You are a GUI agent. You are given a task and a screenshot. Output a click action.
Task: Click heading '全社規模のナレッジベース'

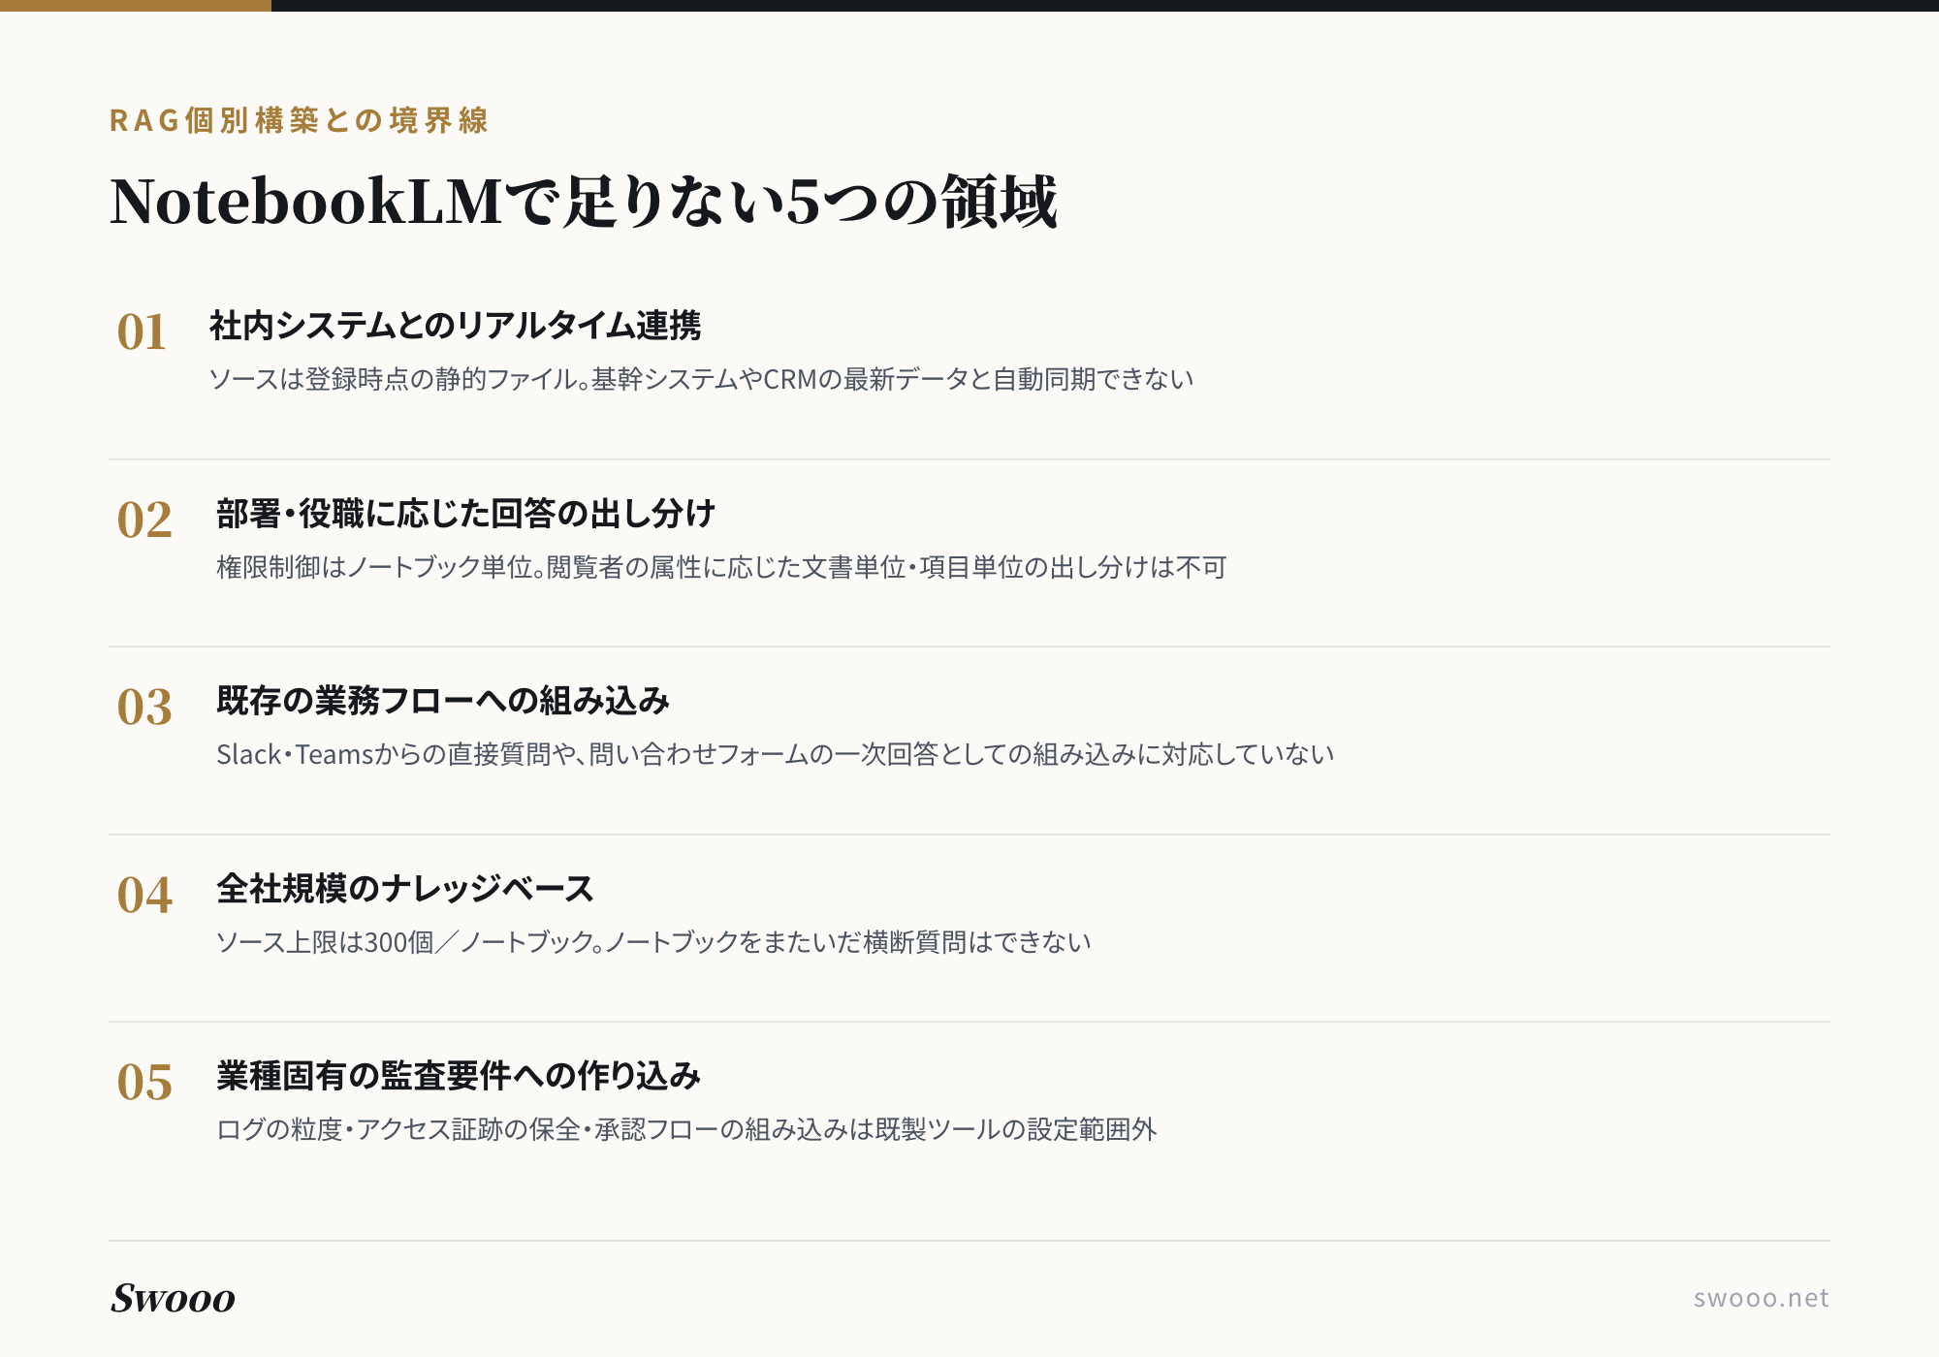point(405,889)
